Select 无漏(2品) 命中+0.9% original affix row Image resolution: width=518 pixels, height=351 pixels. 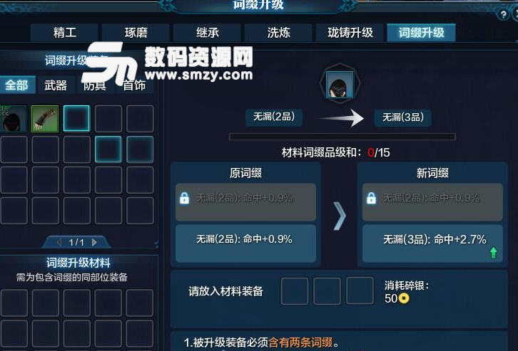point(245,243)
